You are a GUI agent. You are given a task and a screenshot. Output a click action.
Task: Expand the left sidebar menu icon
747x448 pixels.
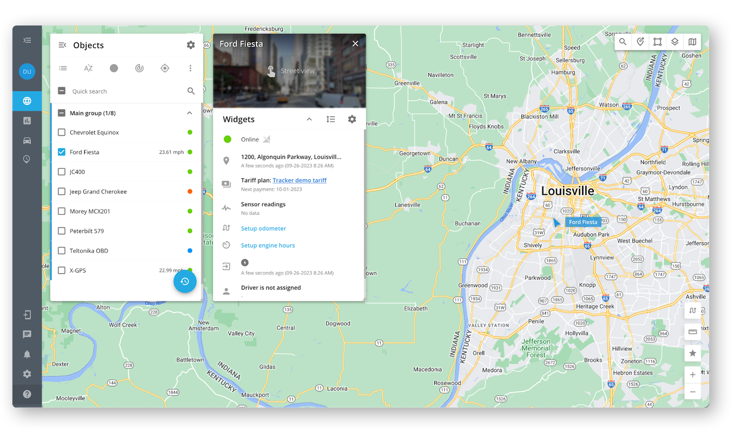27,40
